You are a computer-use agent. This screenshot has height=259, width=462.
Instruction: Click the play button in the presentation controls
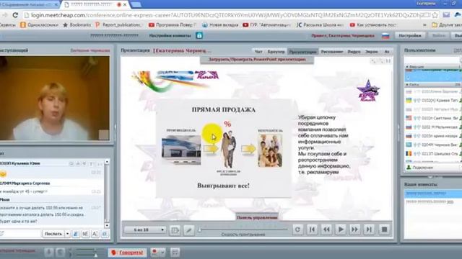341,230
